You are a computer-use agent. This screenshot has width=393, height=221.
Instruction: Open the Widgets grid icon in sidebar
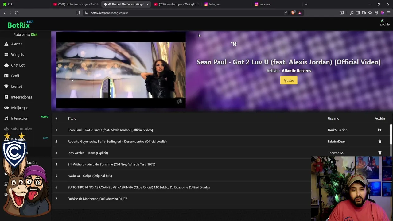tap(6, 55)
